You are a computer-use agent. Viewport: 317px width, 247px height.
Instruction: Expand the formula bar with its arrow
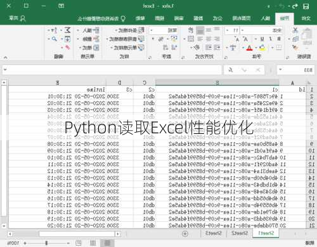(x=5, y=69)
